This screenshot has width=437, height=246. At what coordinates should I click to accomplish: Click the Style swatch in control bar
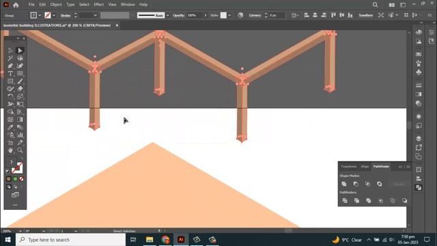[223, 15]
